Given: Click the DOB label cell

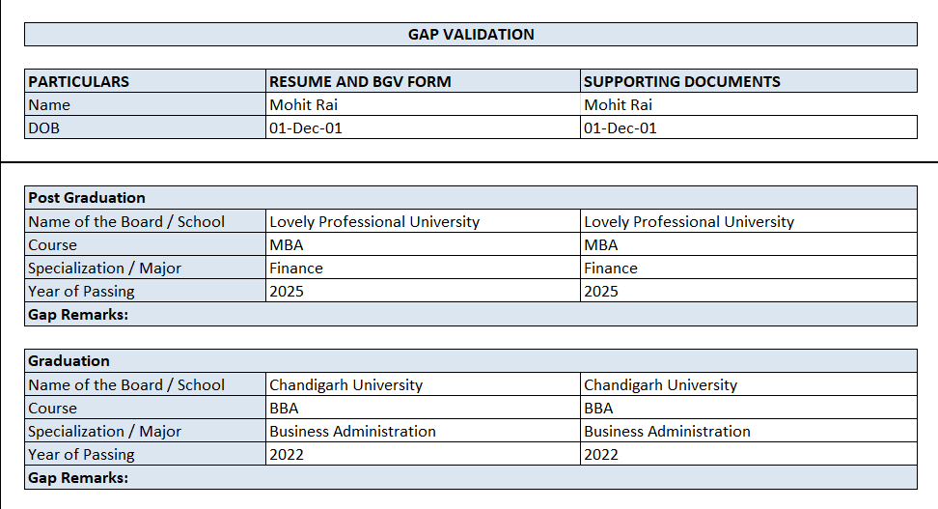Looking at the screenshot, I should (145, 127).
